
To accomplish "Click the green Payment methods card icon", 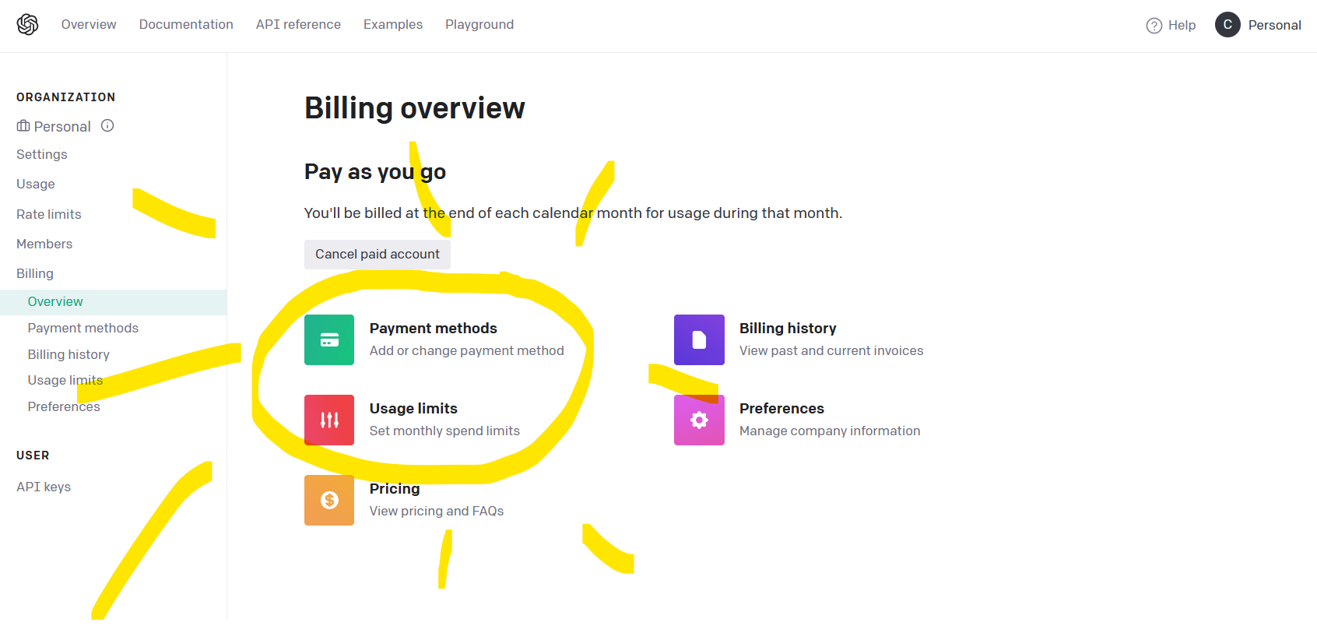I will (329, 340).
